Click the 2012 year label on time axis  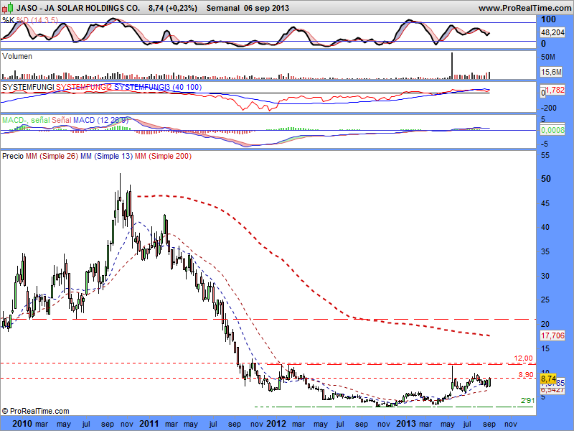coord(276,424)
